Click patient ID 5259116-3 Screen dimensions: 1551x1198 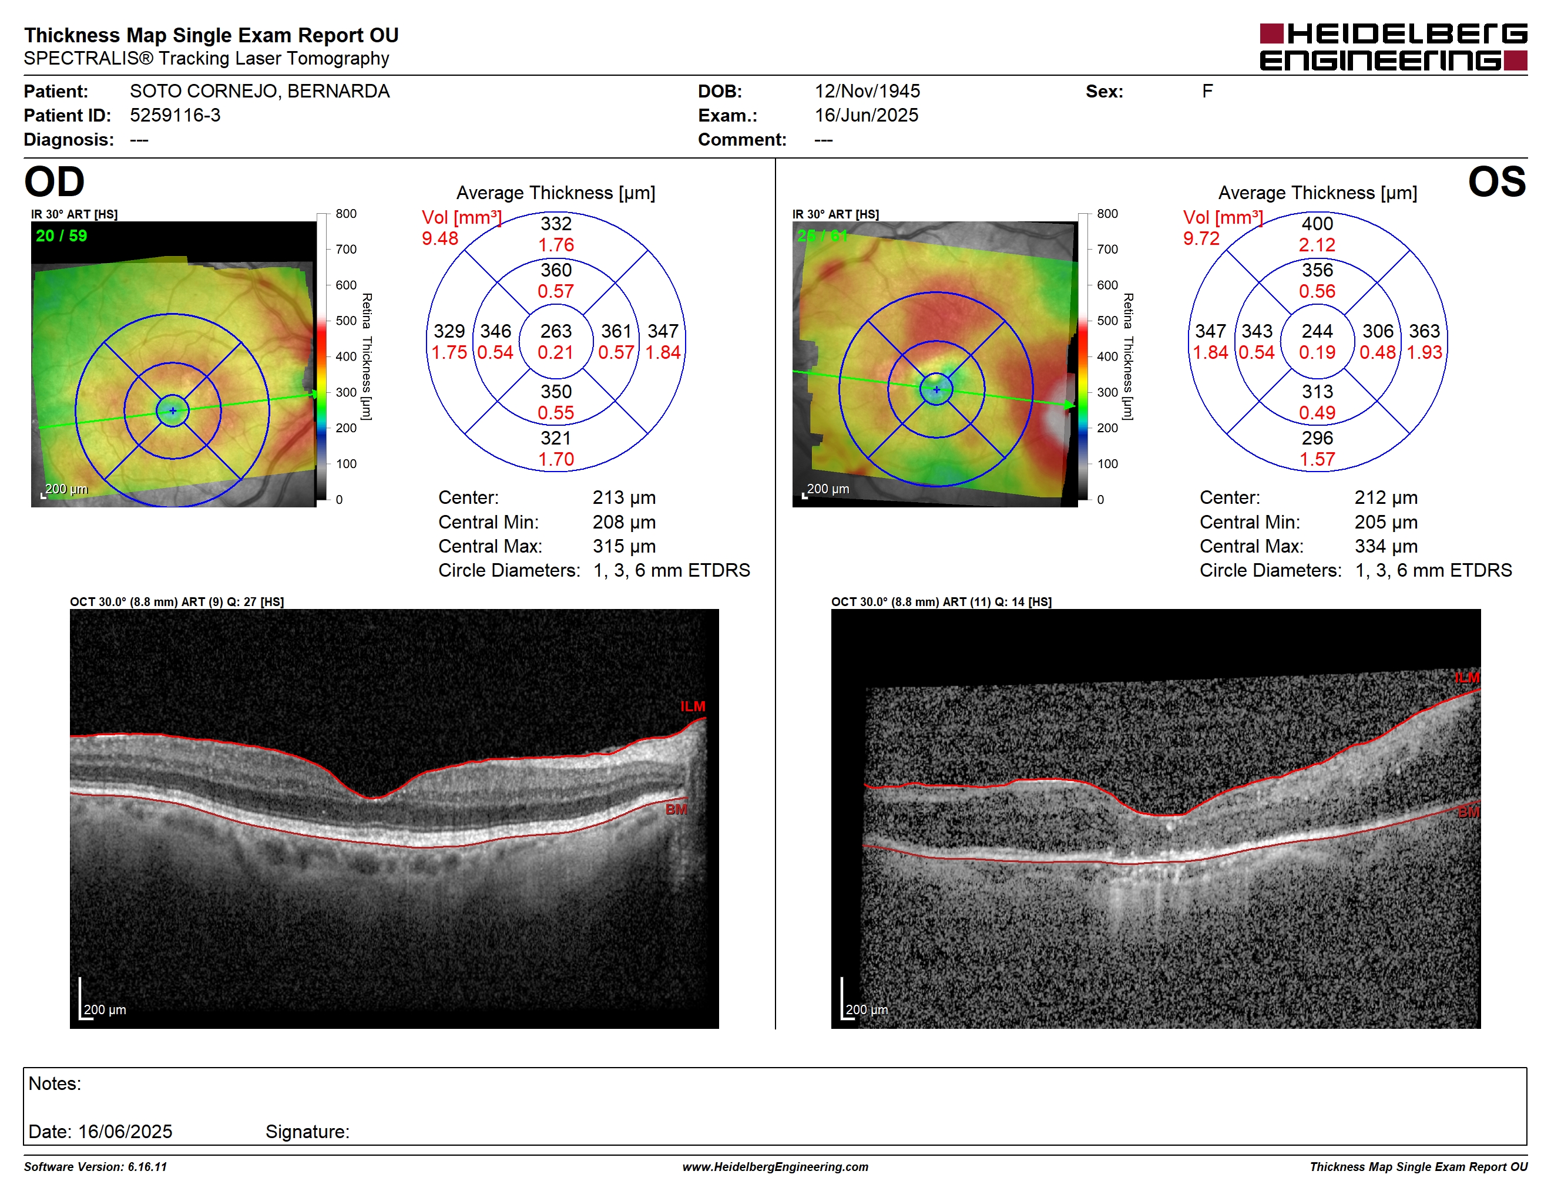pos(174,115)
